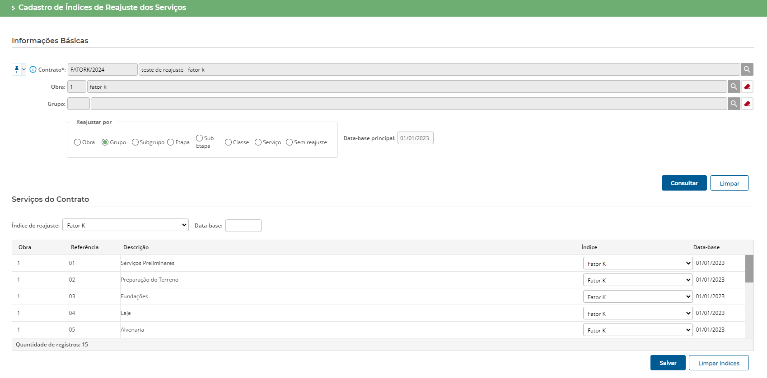The image size is (767, 378).
Task: Pick the Serviço radio option
Action: 258,142
